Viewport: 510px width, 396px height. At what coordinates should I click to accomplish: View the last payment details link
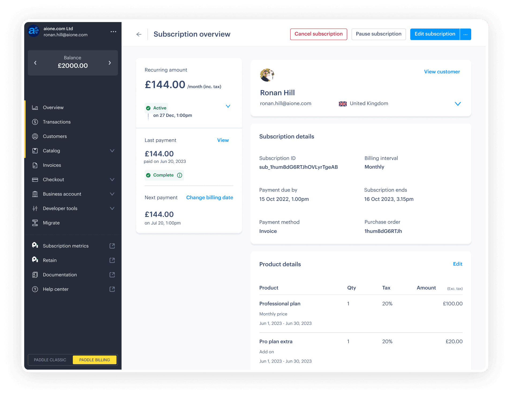coord(223,140)
